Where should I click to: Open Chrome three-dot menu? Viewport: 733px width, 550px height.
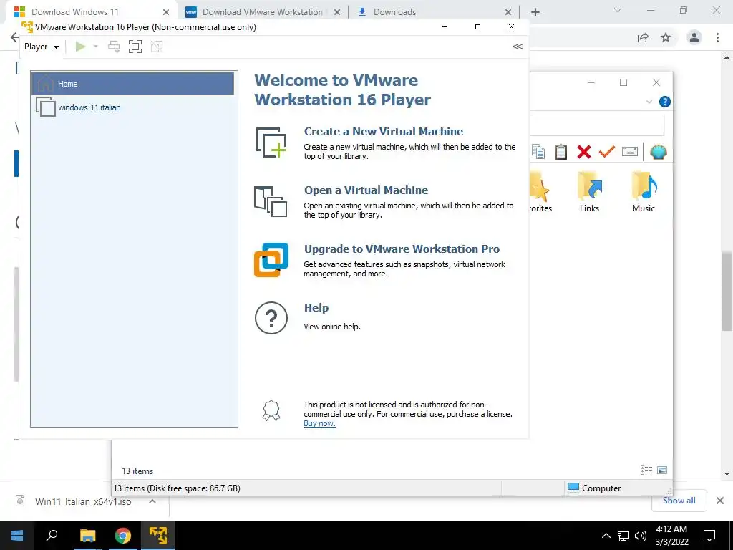[717, 37]
